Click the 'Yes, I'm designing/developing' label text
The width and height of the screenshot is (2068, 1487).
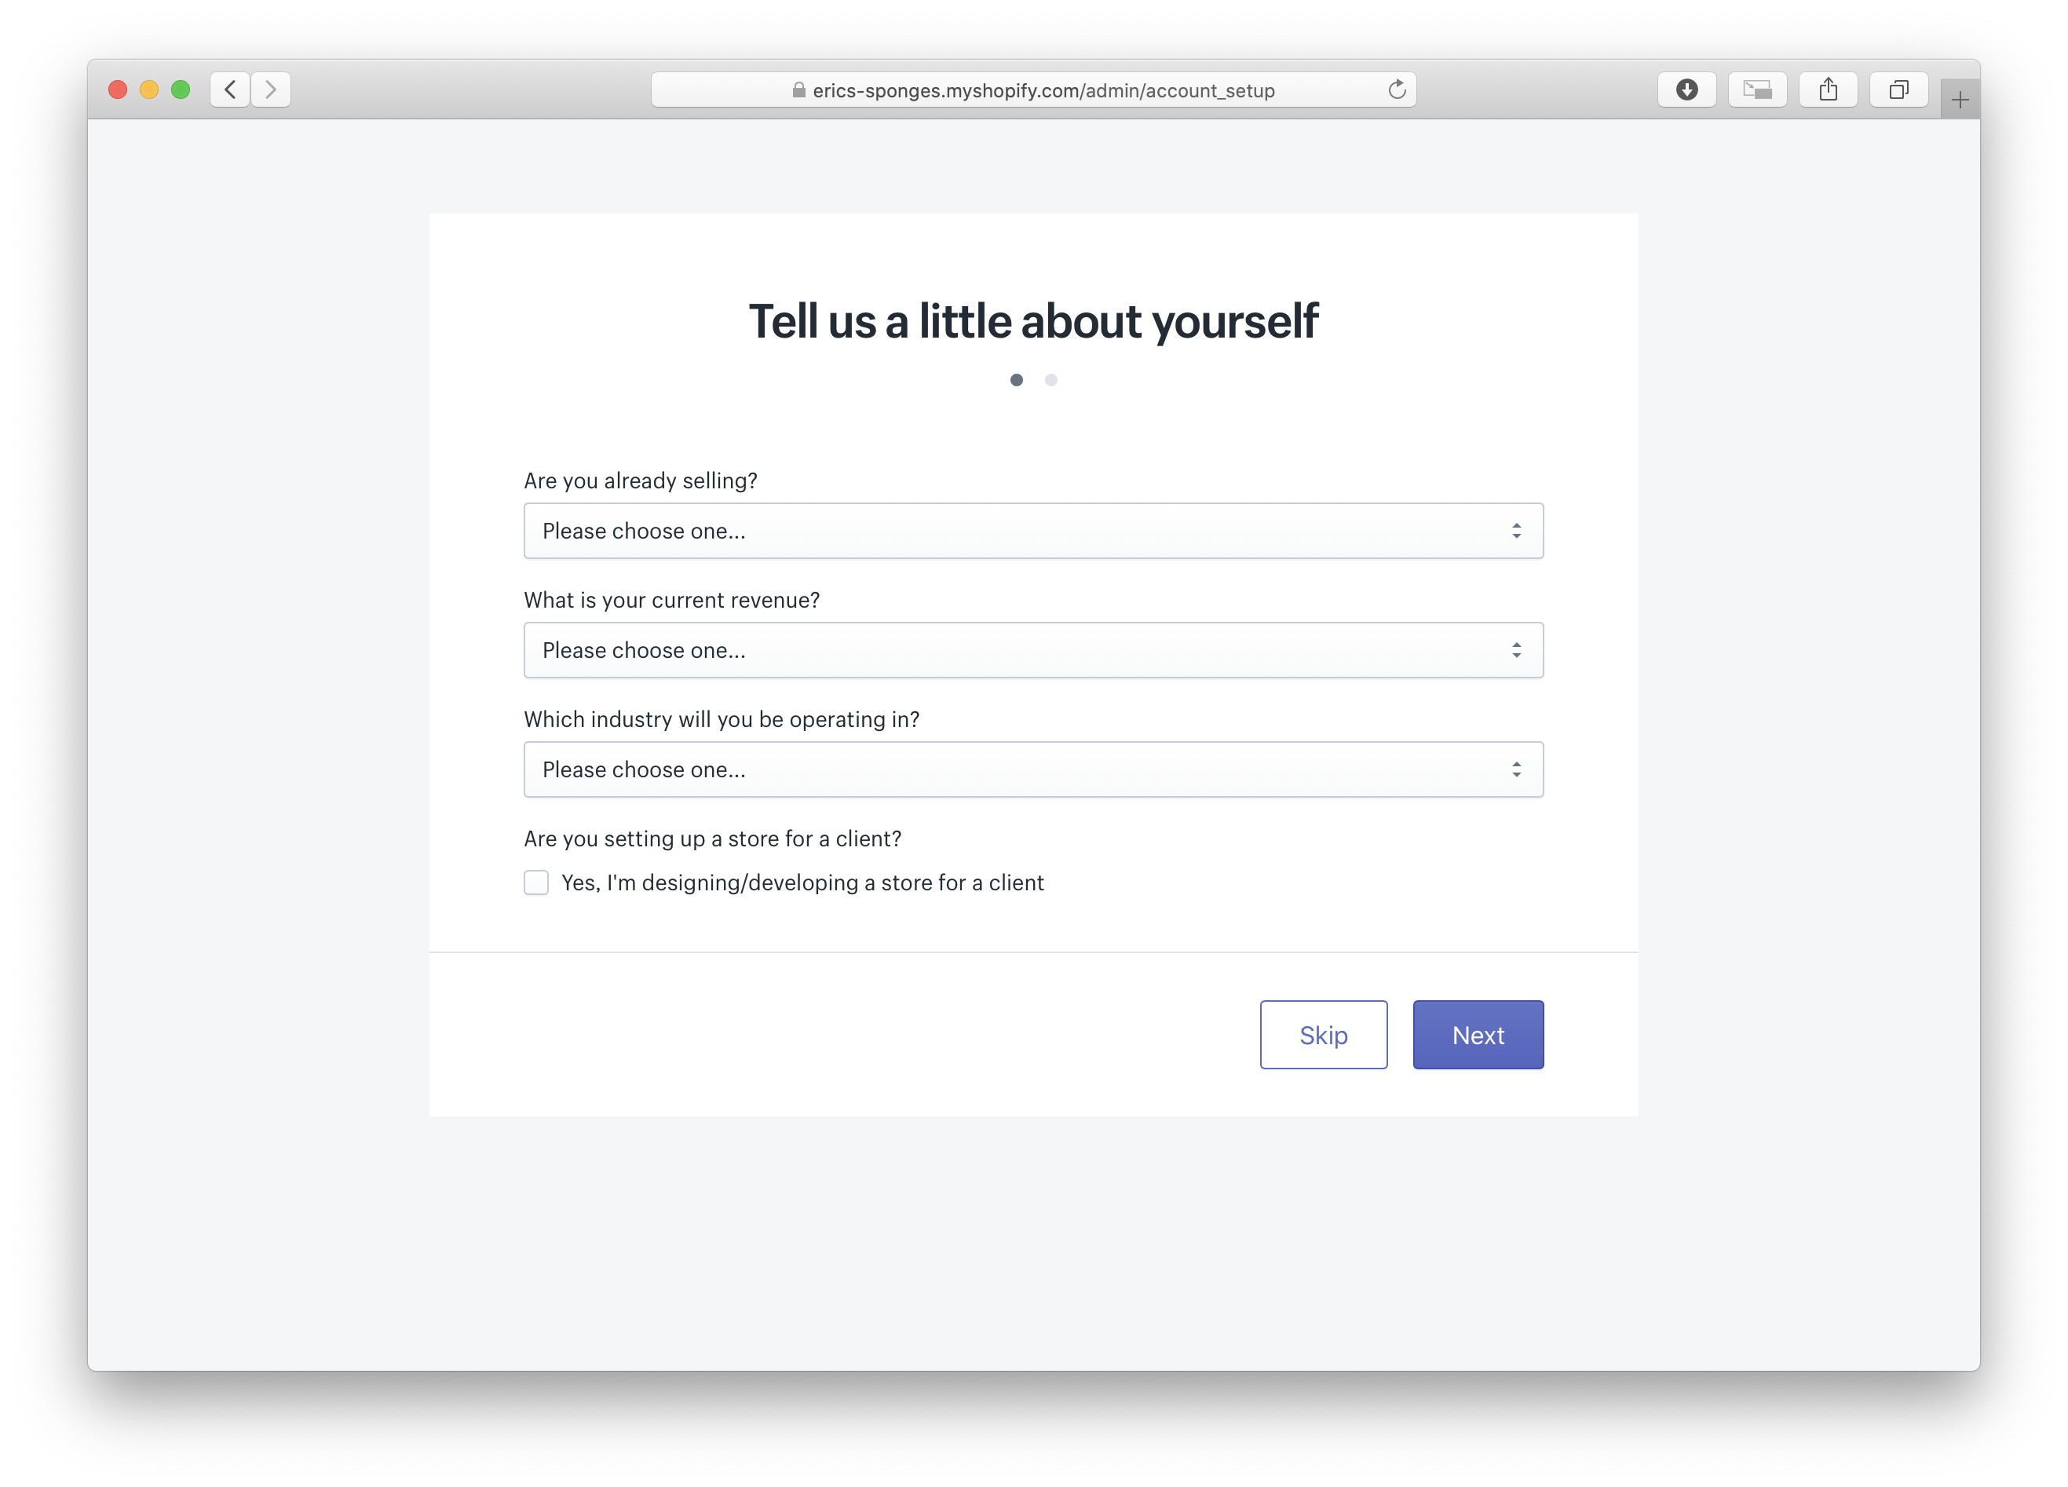pos(802,882)
